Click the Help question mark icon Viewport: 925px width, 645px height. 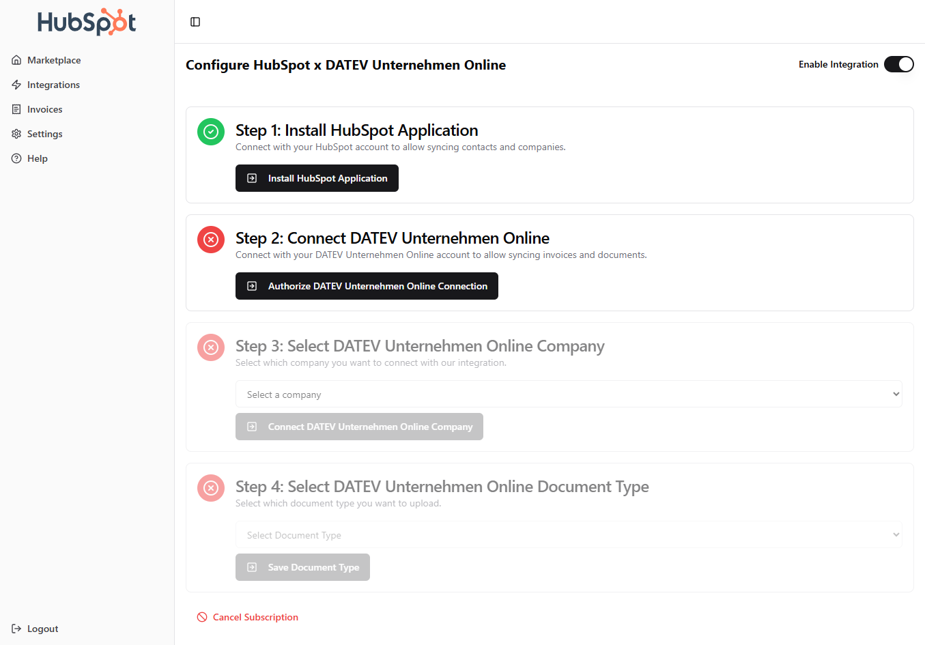pyautogui.click(x=16, y=158)
